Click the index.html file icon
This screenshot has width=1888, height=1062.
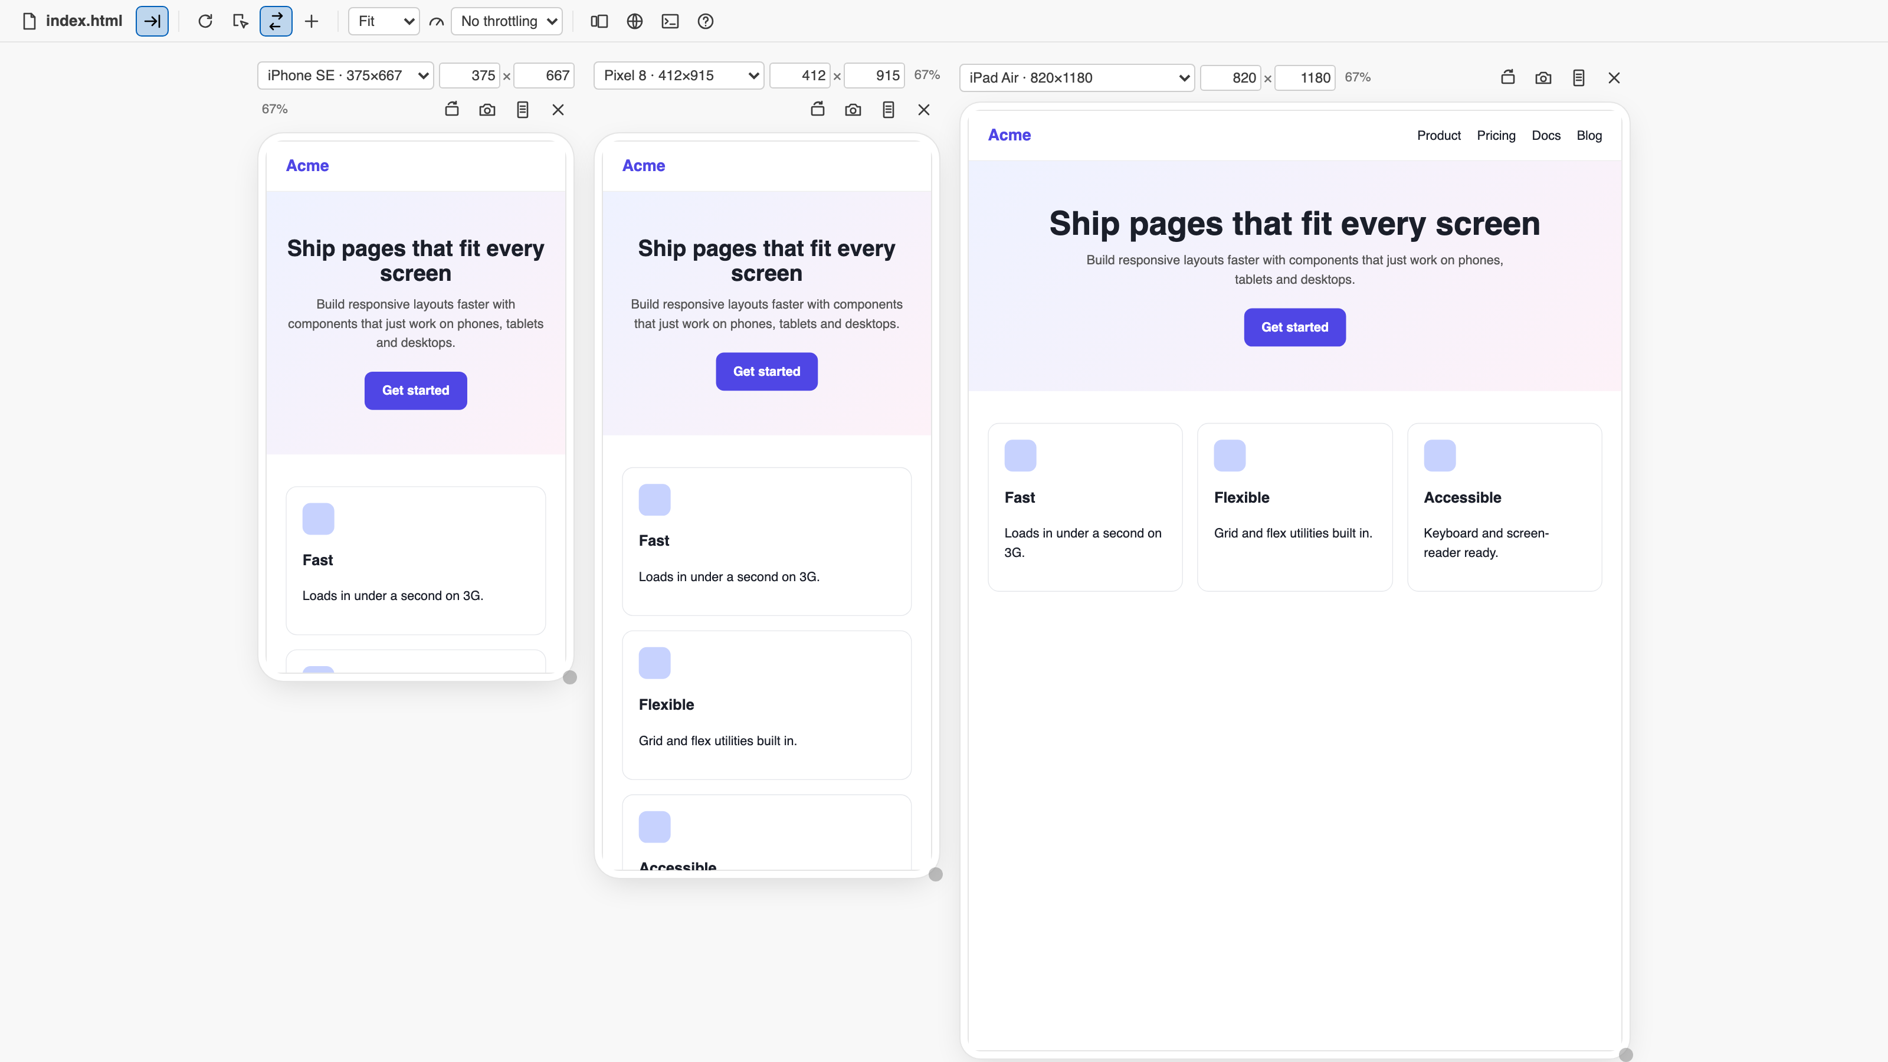click(29, 21)
